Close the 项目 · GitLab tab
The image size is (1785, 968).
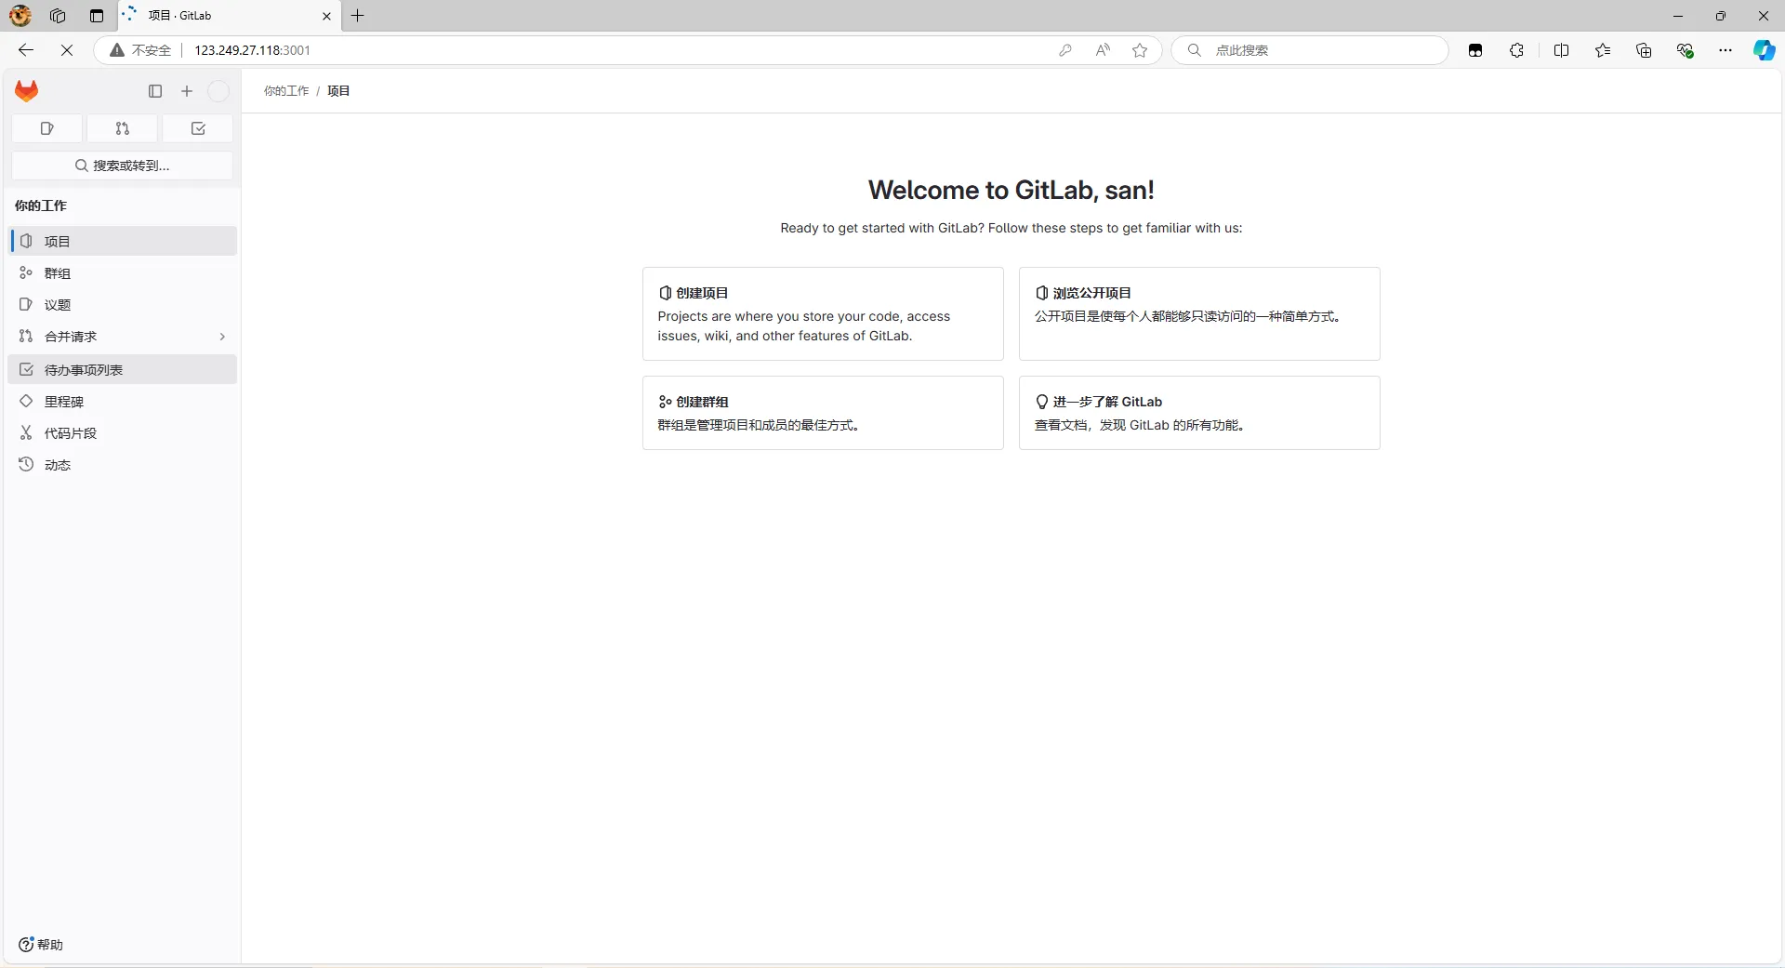click(326, 16)
